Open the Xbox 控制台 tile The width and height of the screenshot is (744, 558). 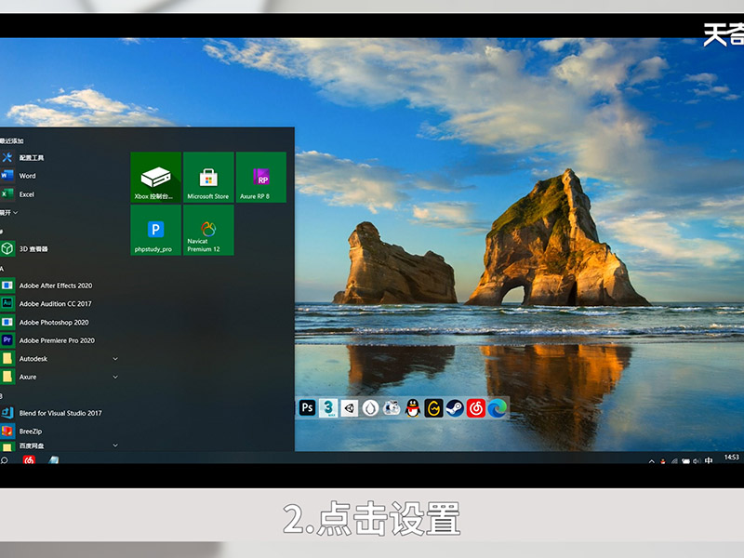pyautogui.click(x=155, y=178)
